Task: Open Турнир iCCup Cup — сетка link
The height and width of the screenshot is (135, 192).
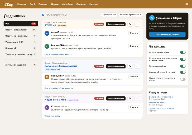Action: pyautogui.click(x=161, y=109)
